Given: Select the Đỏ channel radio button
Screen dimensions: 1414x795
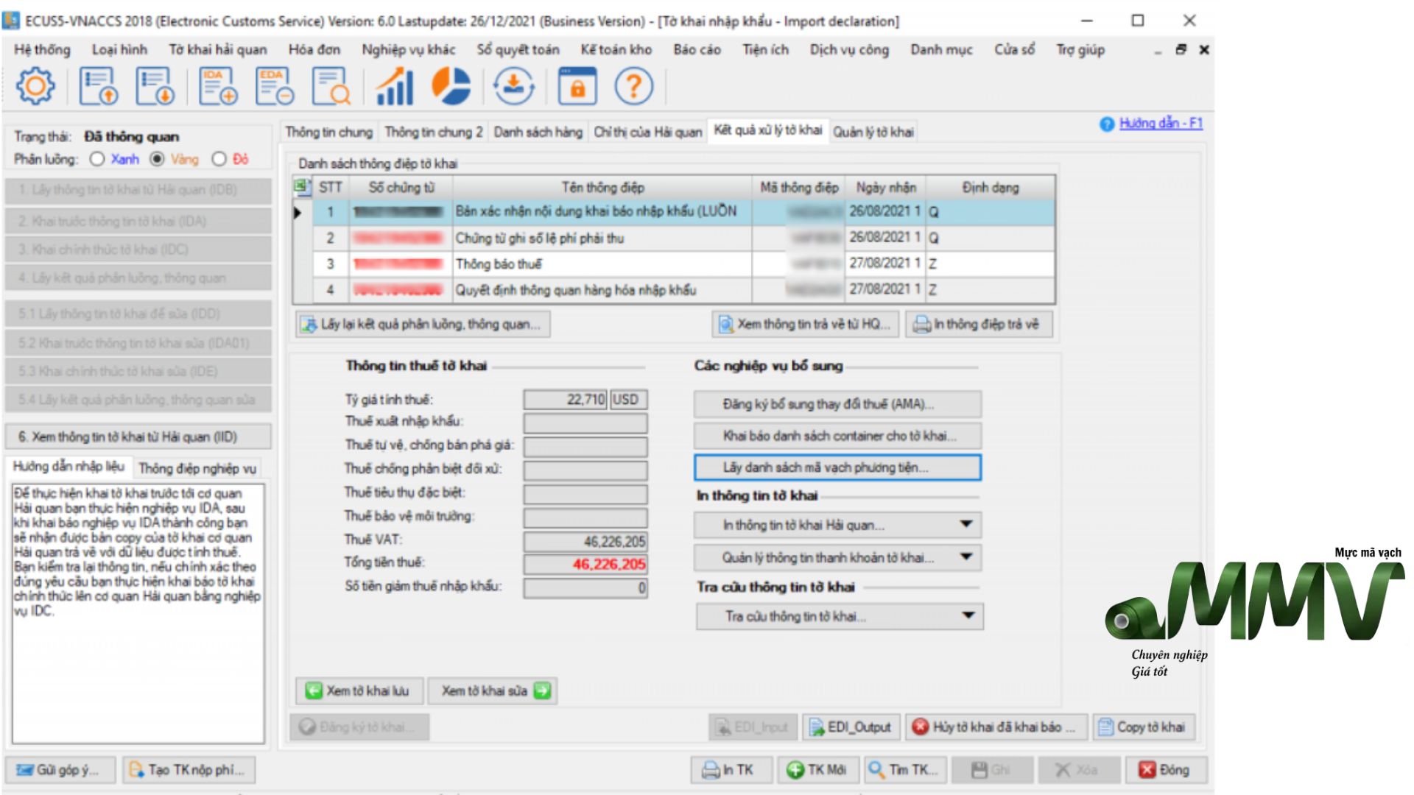Looking at the screenshot, I should (219, 159).
